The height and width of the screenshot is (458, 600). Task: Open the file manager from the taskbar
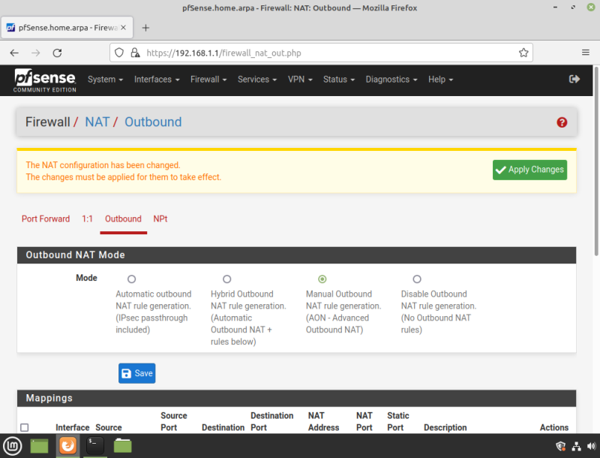(122, 446)
